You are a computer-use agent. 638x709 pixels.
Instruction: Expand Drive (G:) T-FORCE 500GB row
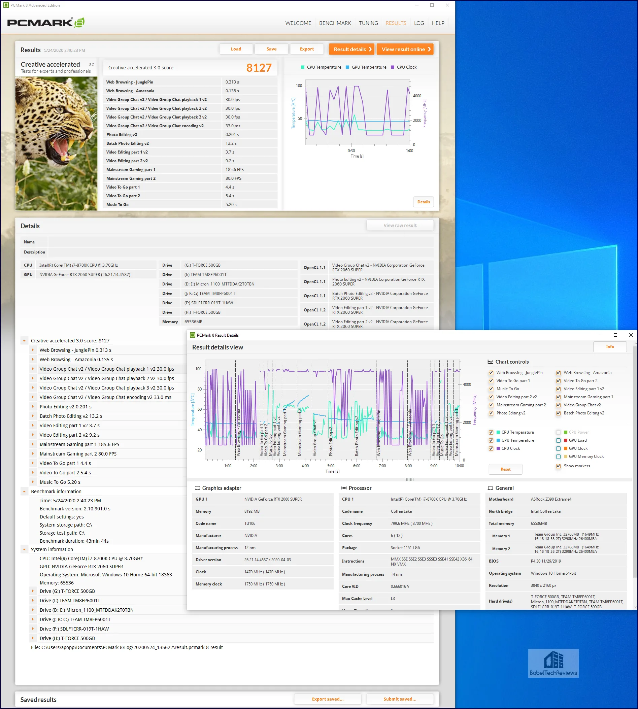(33, 591)
